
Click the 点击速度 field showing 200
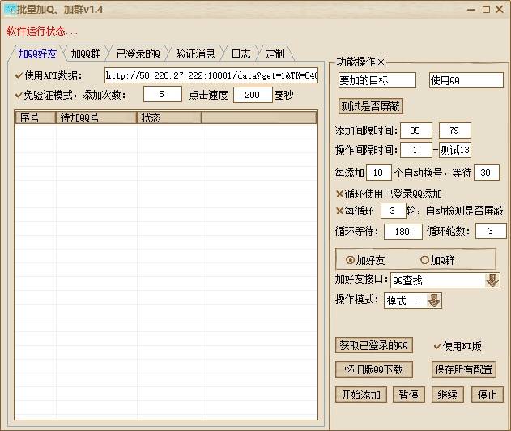pyautogui.click(x=253, y=95)
